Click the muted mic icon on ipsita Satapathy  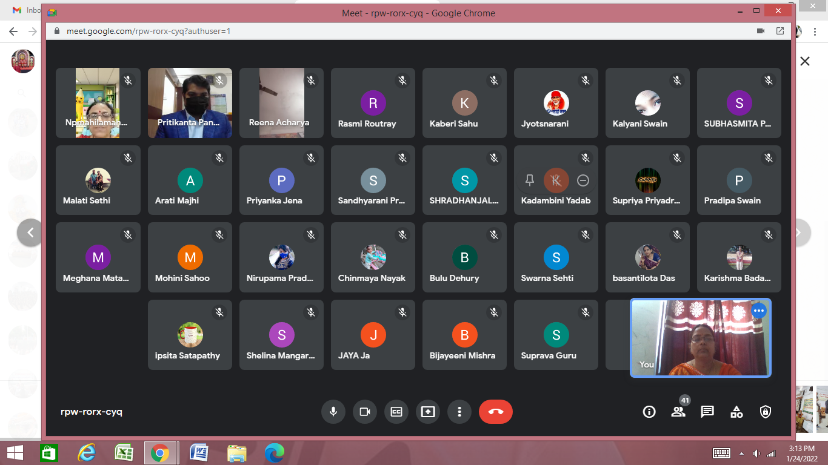(219, 312)
